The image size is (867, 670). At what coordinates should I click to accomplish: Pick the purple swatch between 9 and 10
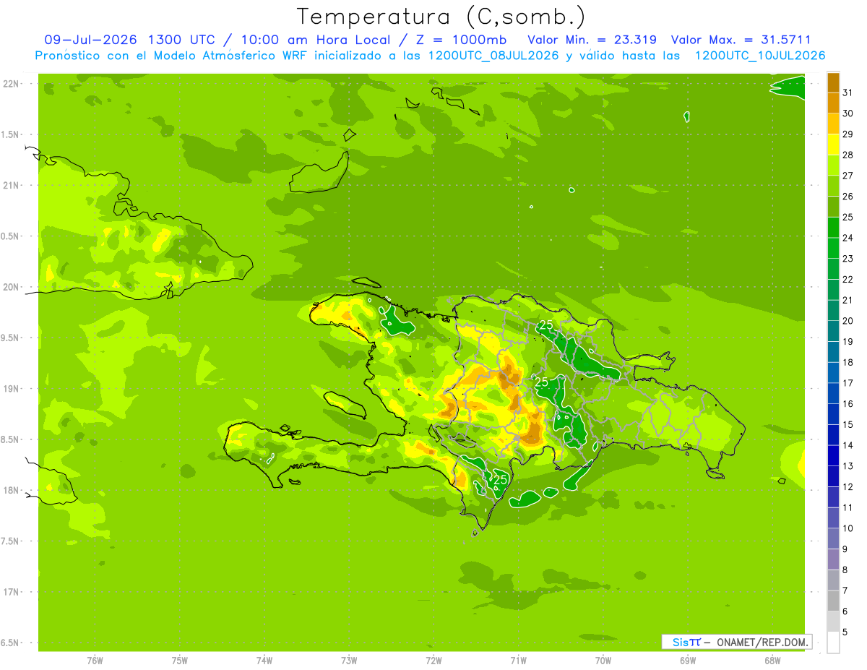[x=833, y=538]
